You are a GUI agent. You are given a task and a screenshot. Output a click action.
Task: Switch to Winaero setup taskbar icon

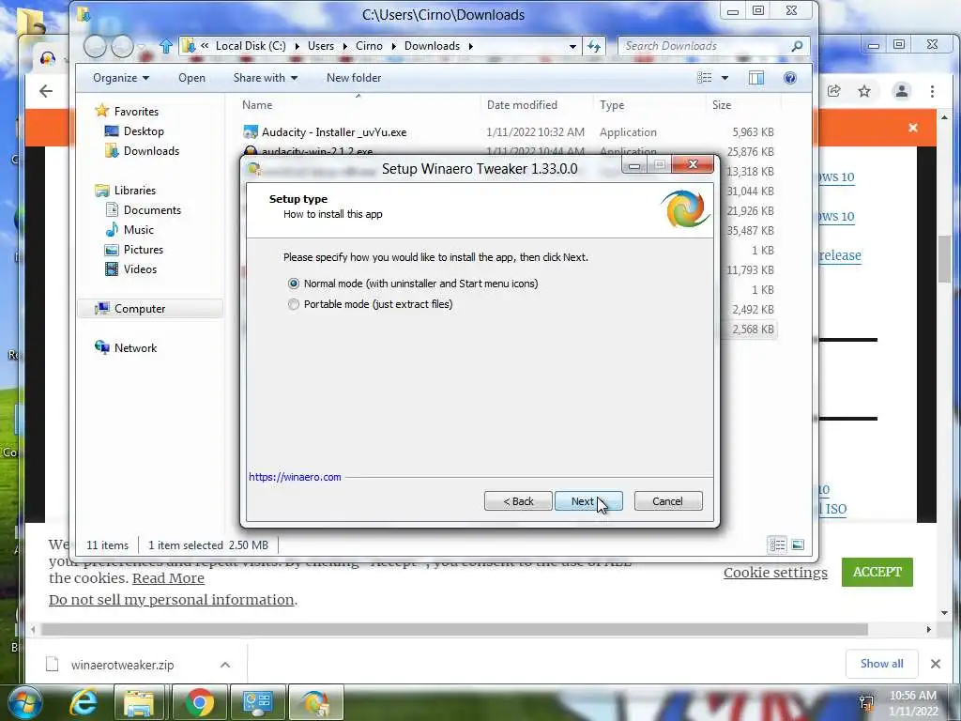coord(316,702)
